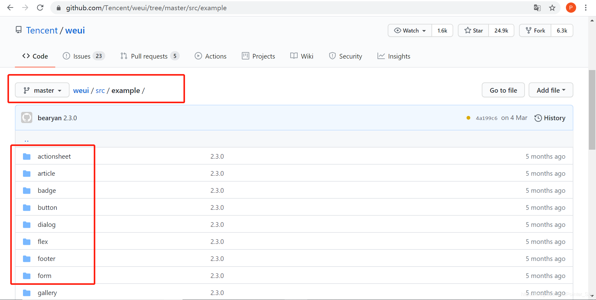Viewport: 596px width, 300px height.
Task: Go to the Actions tab
Action: click(210, 56)
